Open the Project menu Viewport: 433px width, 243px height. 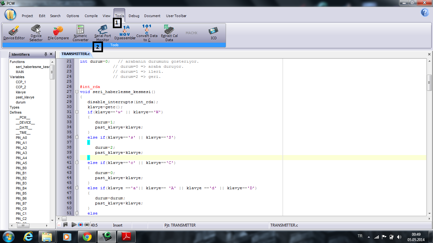(x=28, y=16)
